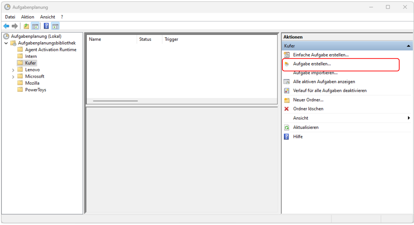
Task: Select the Lenovo folder in the tree
Action: pos(32,70)
